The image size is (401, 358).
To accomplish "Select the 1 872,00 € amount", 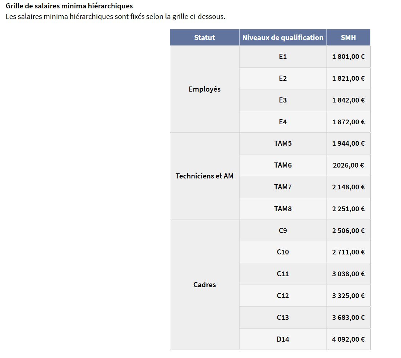I will (x=348, y=122).
